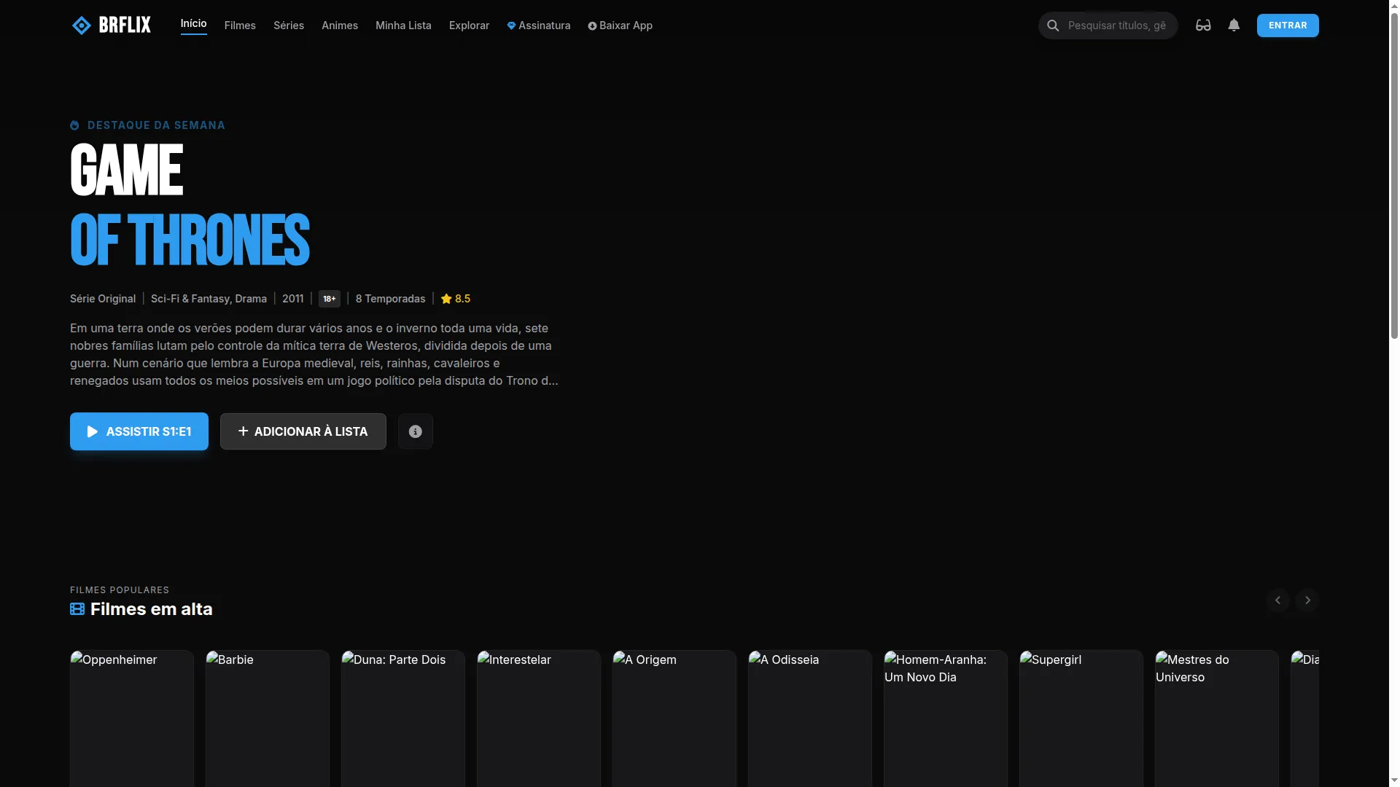Click the plus icon in Adicionar à Lista

pos(244,431)
